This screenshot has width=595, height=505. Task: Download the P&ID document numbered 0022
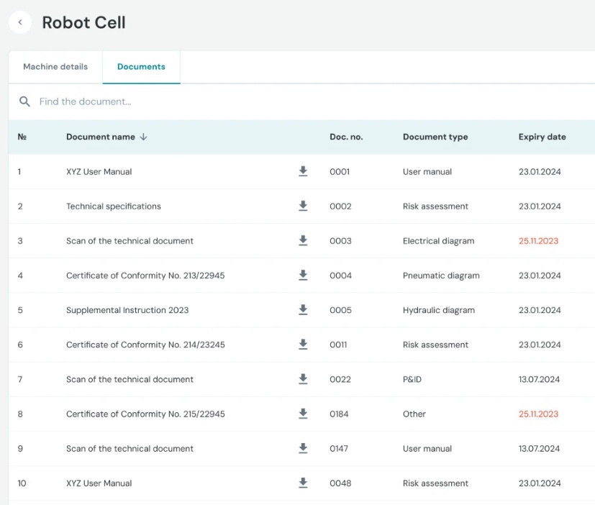(303, 379)
